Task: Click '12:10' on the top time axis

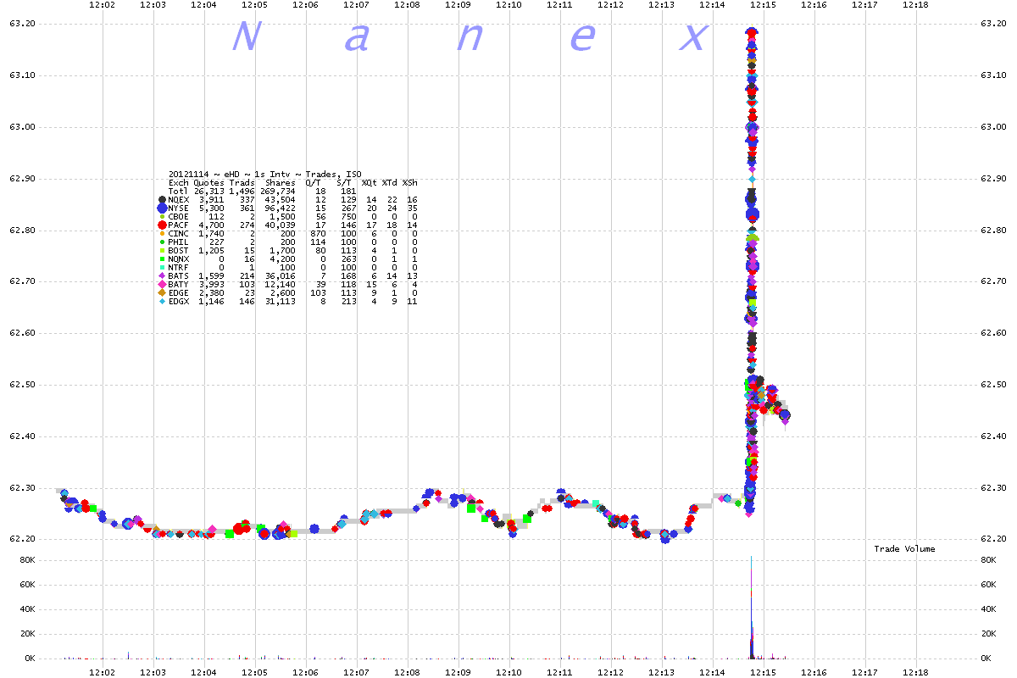Action: pyautogui.click(x=508, y=5)
